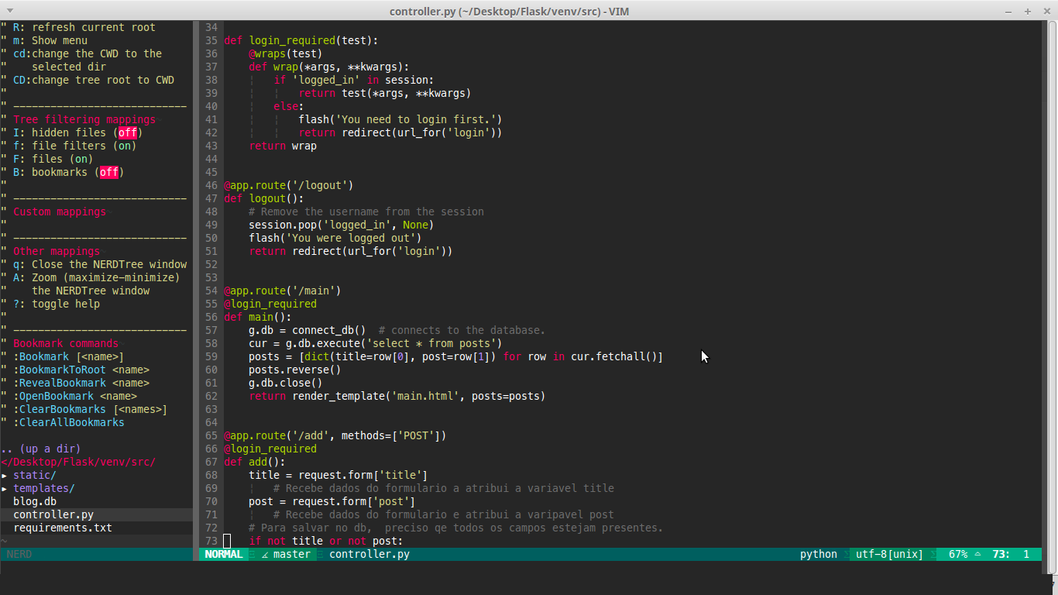
Task: Click the NORMAL mode indicator
Action: [x=224, y=554]
